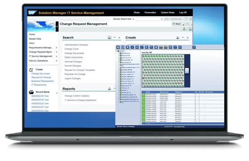Click the Personalize link in header

150,12
